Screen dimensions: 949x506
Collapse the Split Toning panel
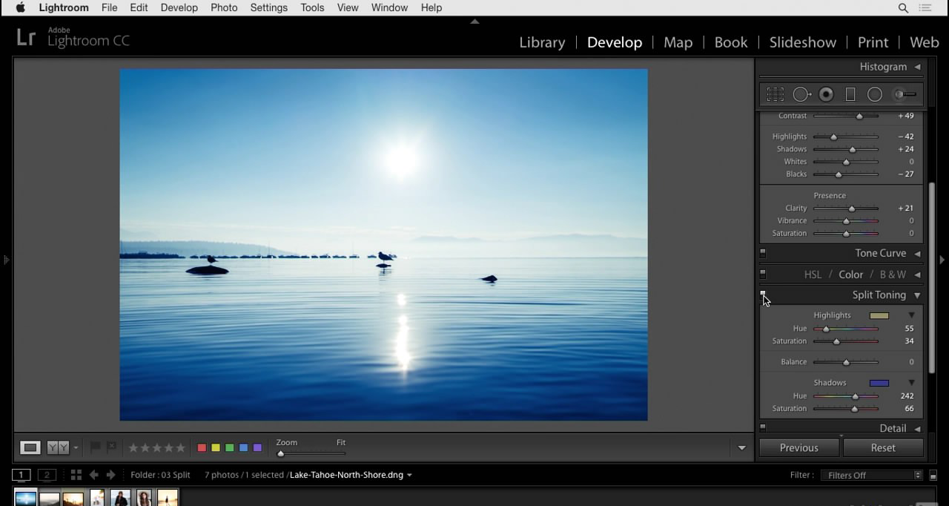pyautogui.click(x=917, y=295)
